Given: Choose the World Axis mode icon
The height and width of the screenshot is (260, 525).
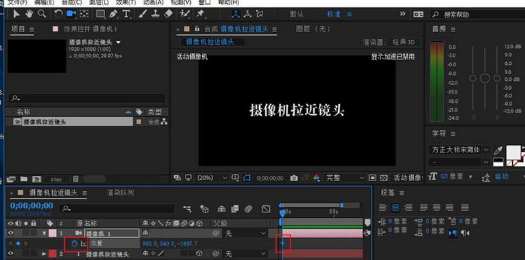Looking at the screenshot, I should (x=248, y=14).
